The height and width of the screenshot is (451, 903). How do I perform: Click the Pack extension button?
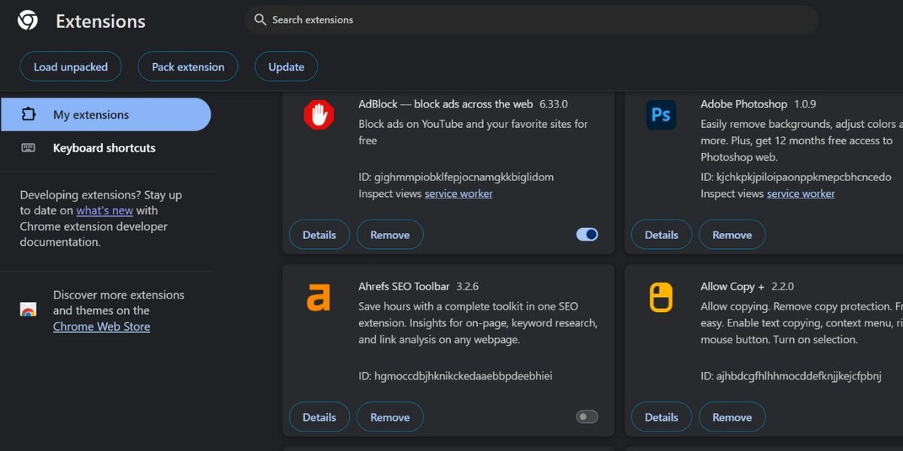[187, 66]
